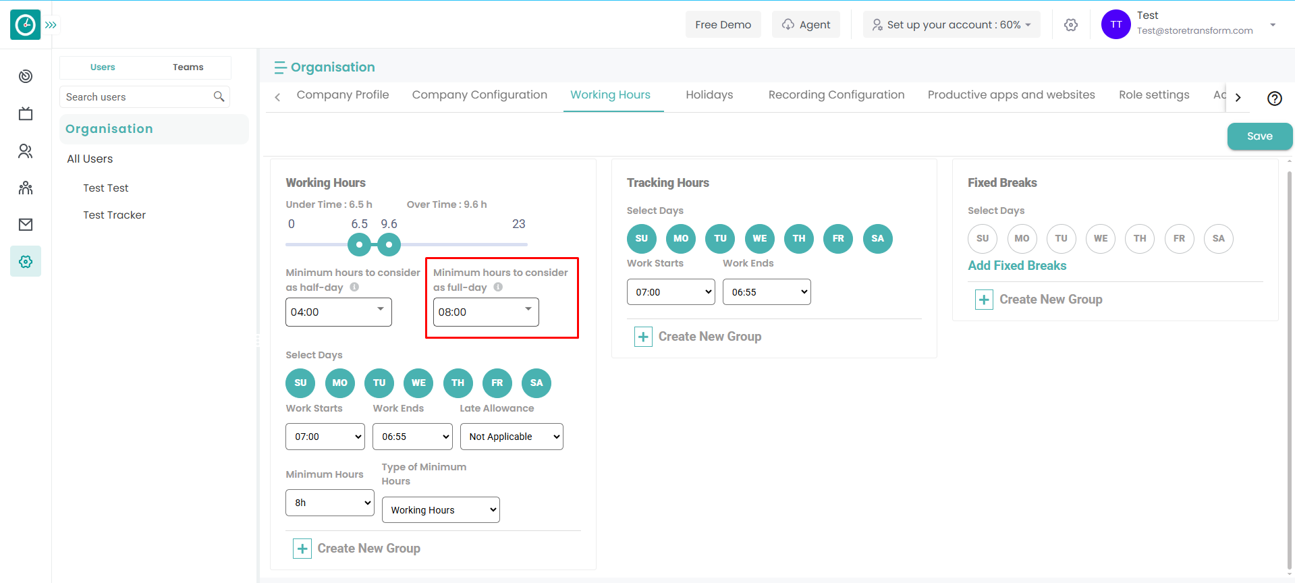Switch to Teams tab
Image resolution: width=1295 pixels, height=583 pixels.
point(188,67)
